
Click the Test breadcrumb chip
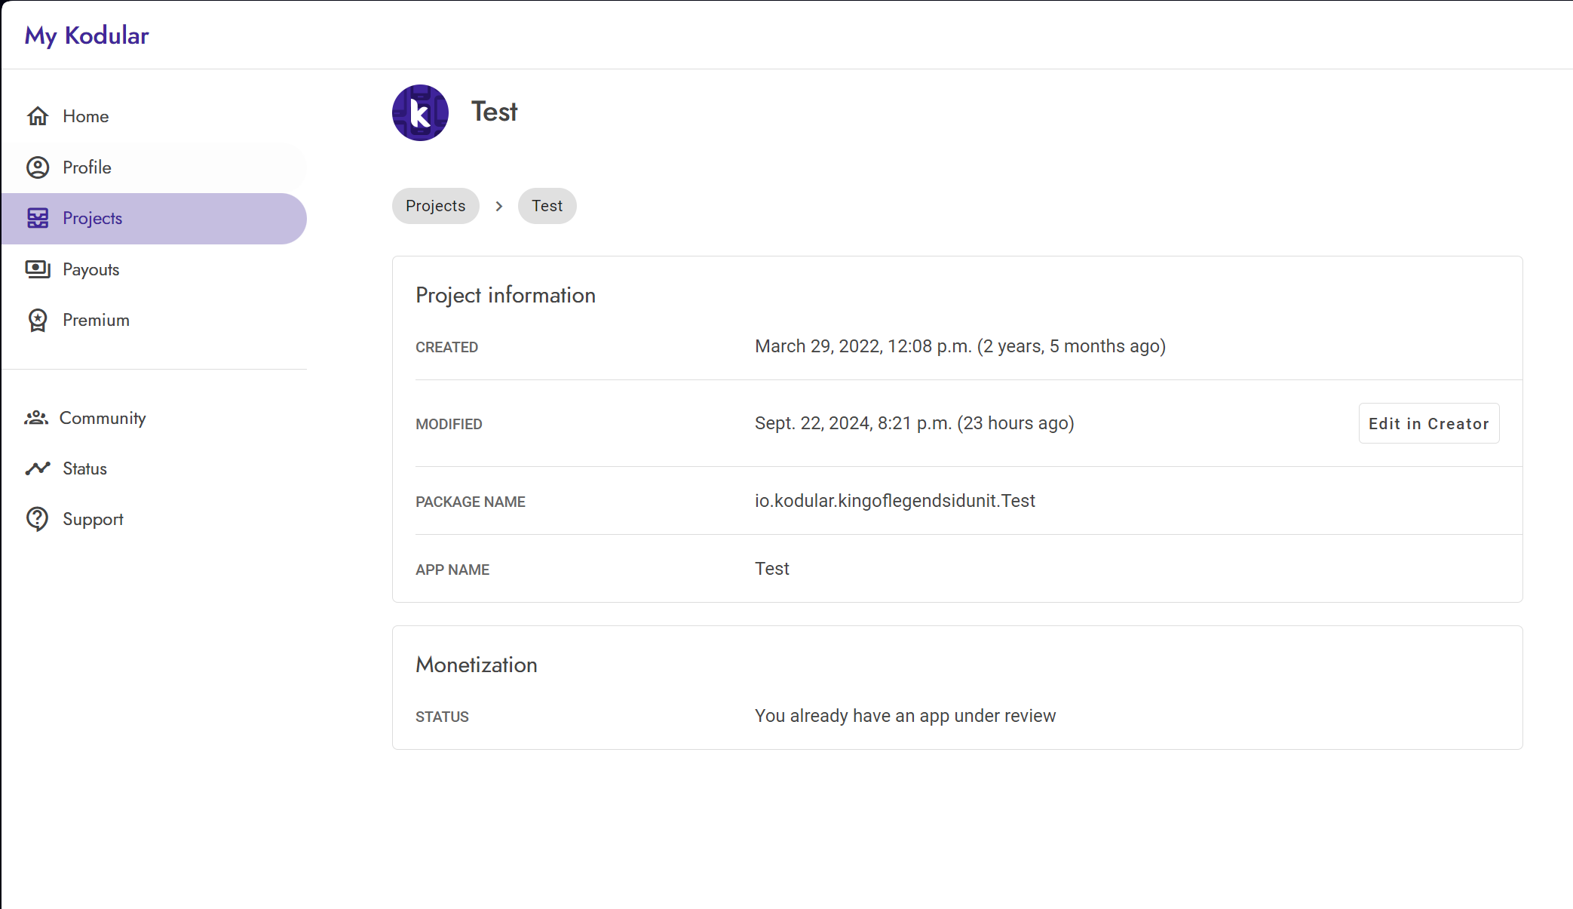(x=547, y=206)
